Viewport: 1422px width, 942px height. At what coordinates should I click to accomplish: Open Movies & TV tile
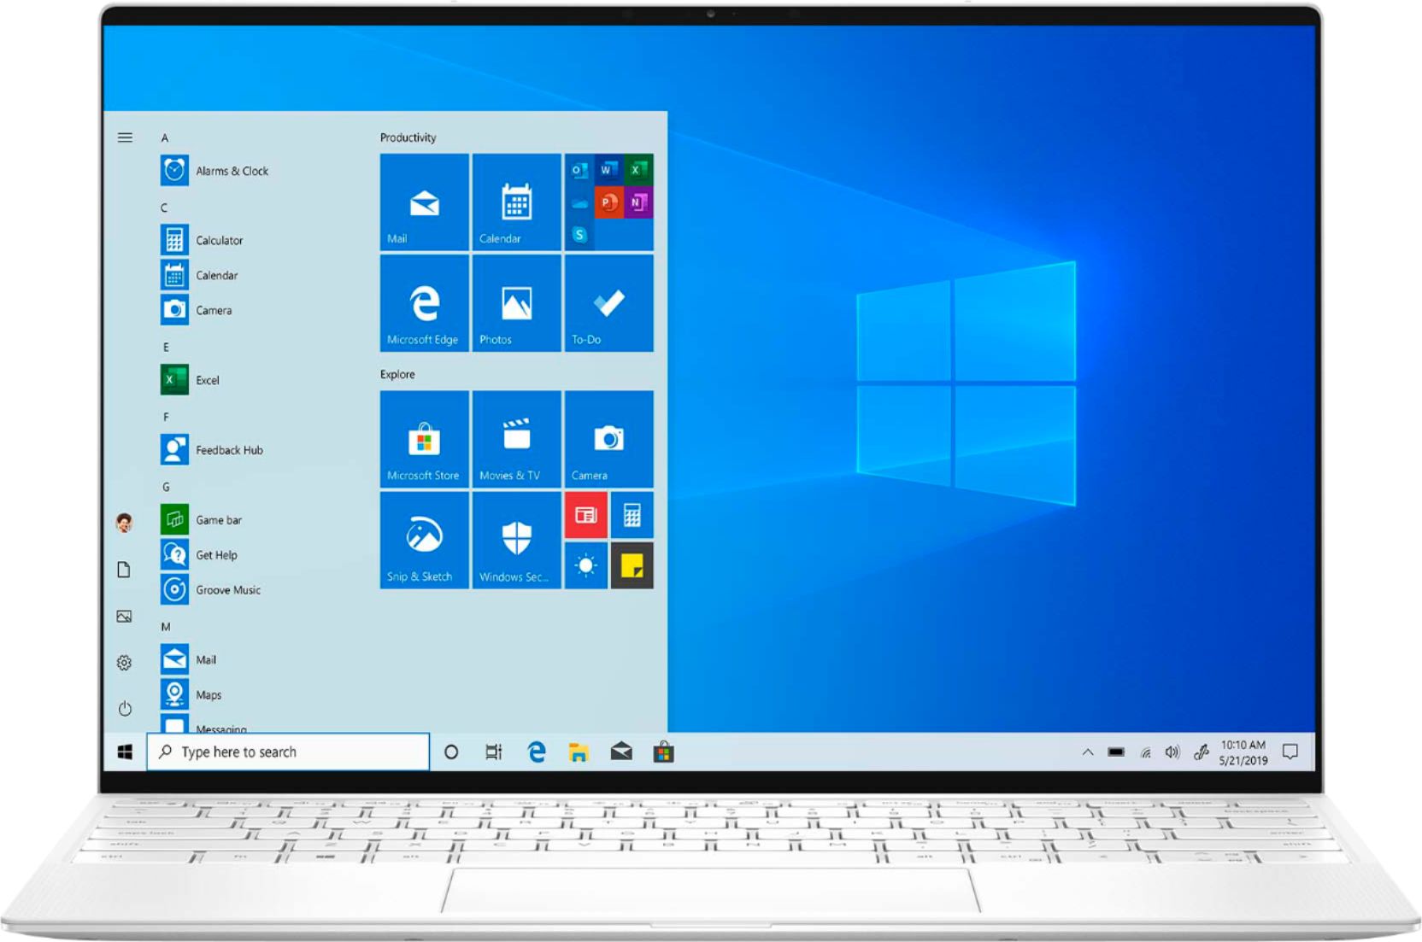click(x=517, y=439)
